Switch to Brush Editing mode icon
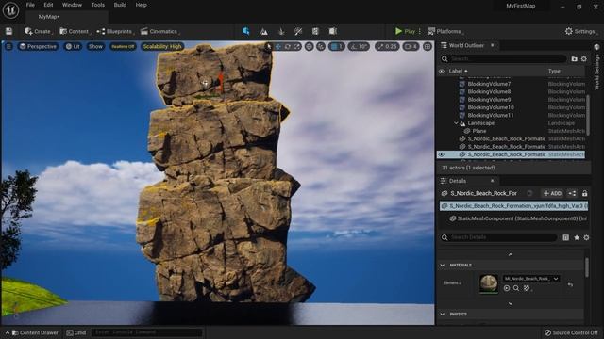Screen dimensions: 604x339 point(333,31)
